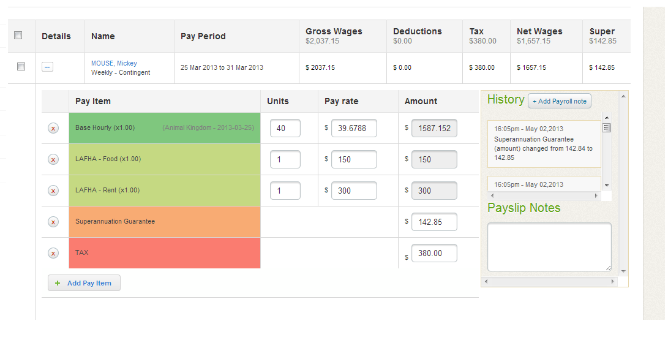Click into the Payslip Notes text area
Viewport: 668px width, 337px height.
point(549,246)
